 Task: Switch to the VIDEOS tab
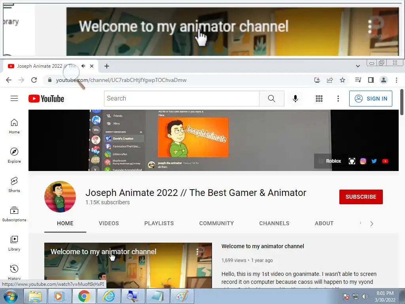click(109, 223)
